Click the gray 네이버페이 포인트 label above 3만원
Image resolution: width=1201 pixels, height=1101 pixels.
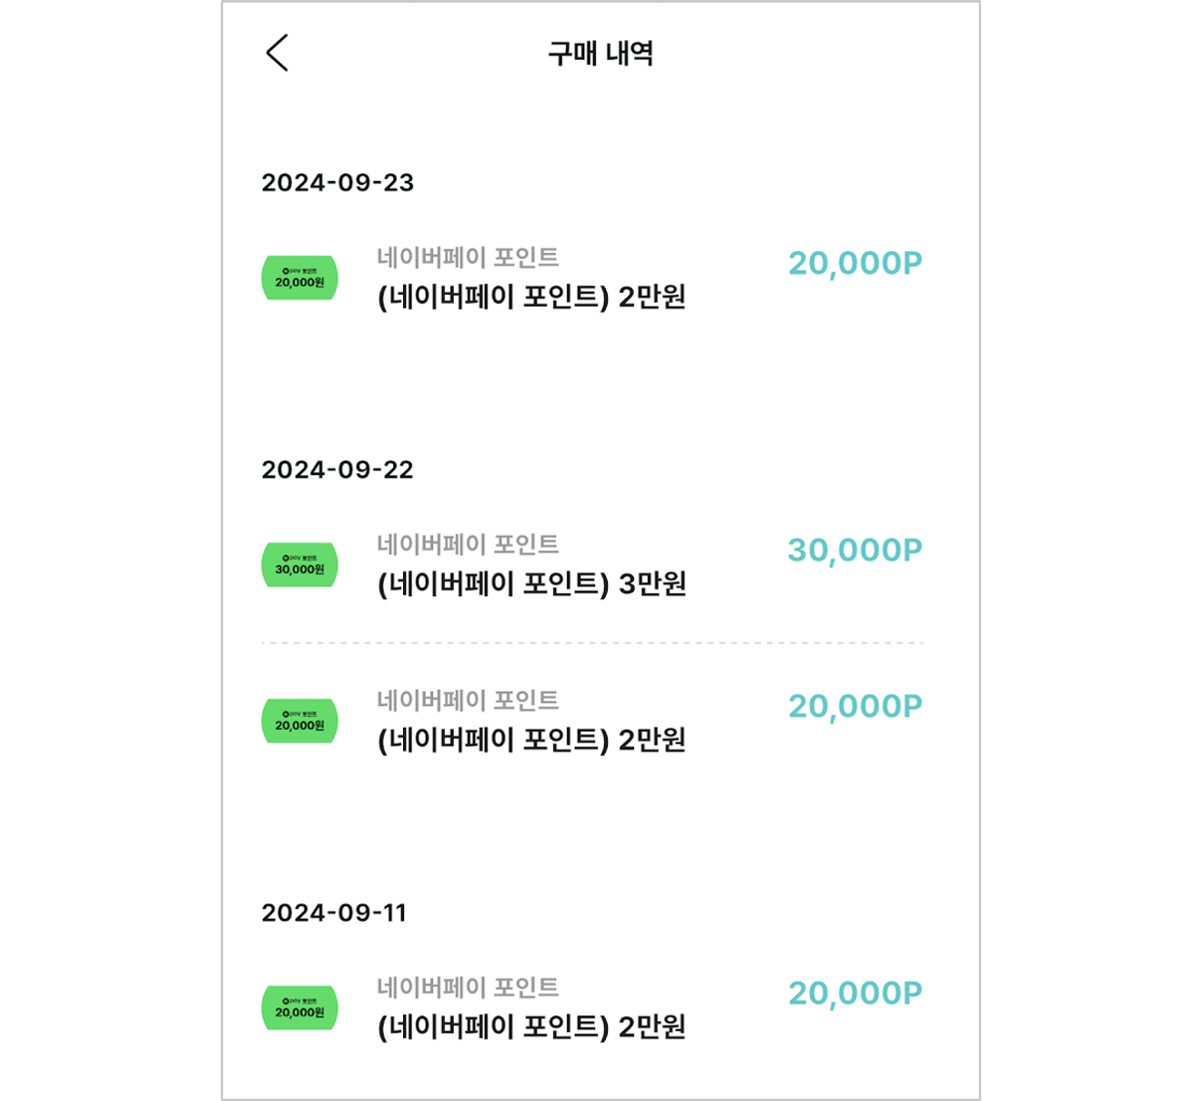[x=468, y=544]
